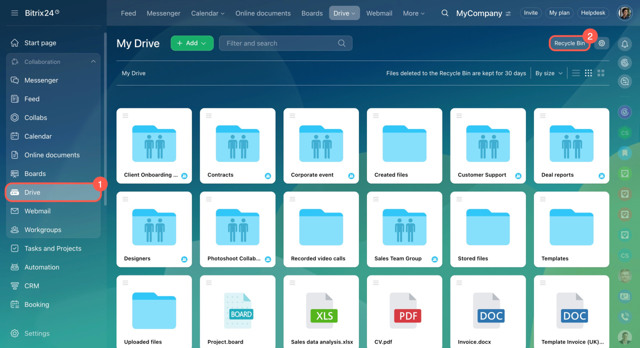Open CRM in the left sidebar
The height and width of the screenshot is (348, 640).
pyautogui.click(x=31, y=286)
